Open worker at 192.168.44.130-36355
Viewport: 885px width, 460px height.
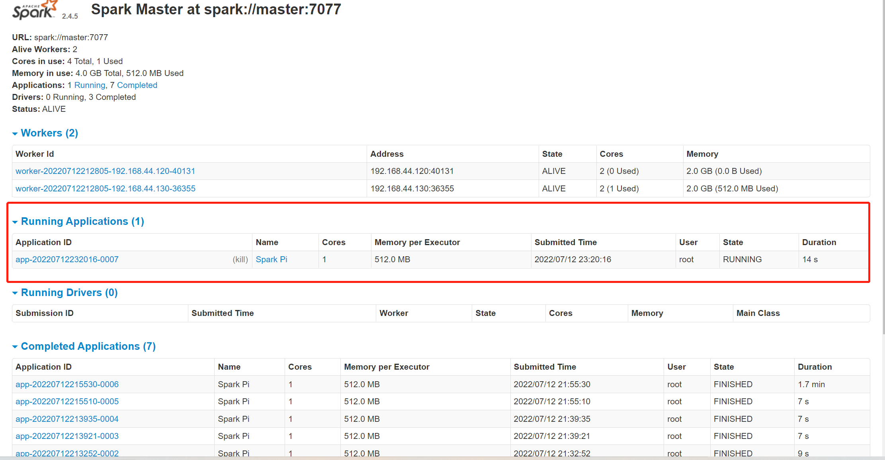click(105, 189)
